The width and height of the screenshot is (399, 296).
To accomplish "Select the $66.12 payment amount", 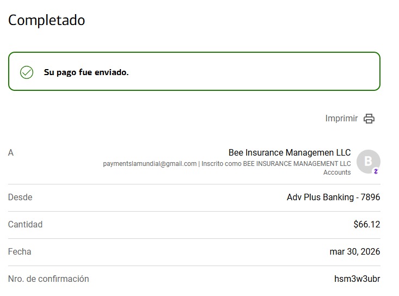I will [x=366, y=225].
